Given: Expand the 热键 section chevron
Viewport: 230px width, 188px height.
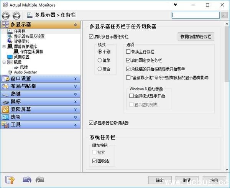Looking at the screenshot, I should coord(76,94).
